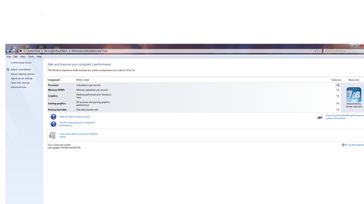364x204 pixels.
Task: Click Rate and improve your computer's performance heading
Action: (x=79, y=64)
